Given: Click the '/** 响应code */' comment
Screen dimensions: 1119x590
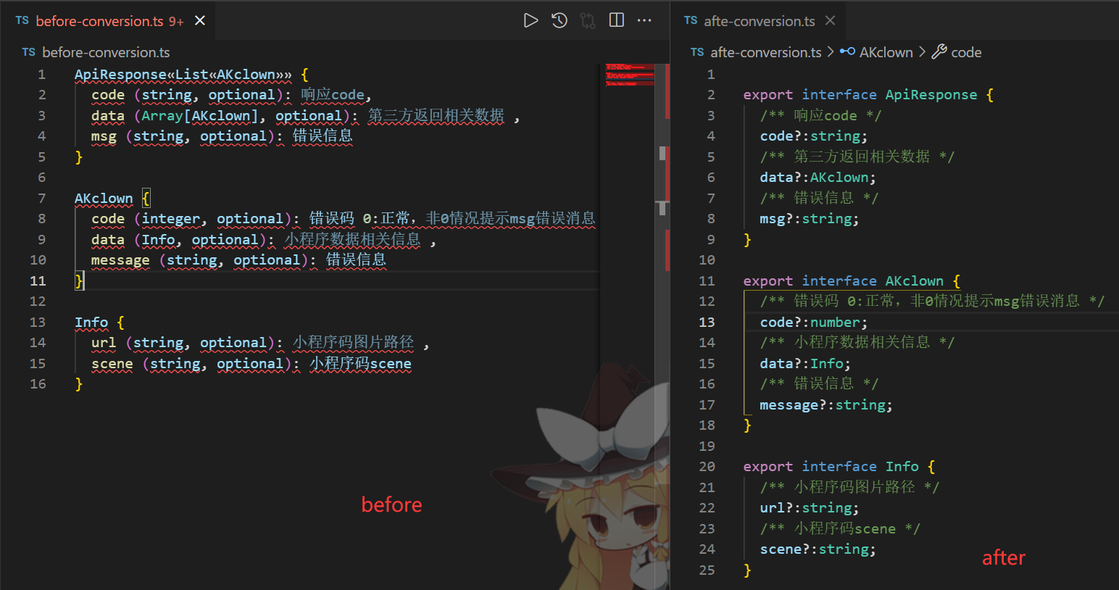Looking at the screenshot, I should pos(821,116).
